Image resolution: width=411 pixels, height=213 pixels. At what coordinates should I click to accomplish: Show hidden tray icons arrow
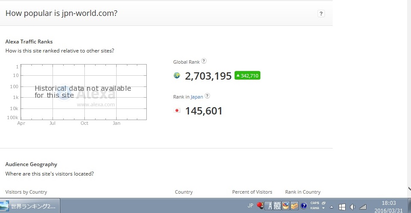(331, 207)
